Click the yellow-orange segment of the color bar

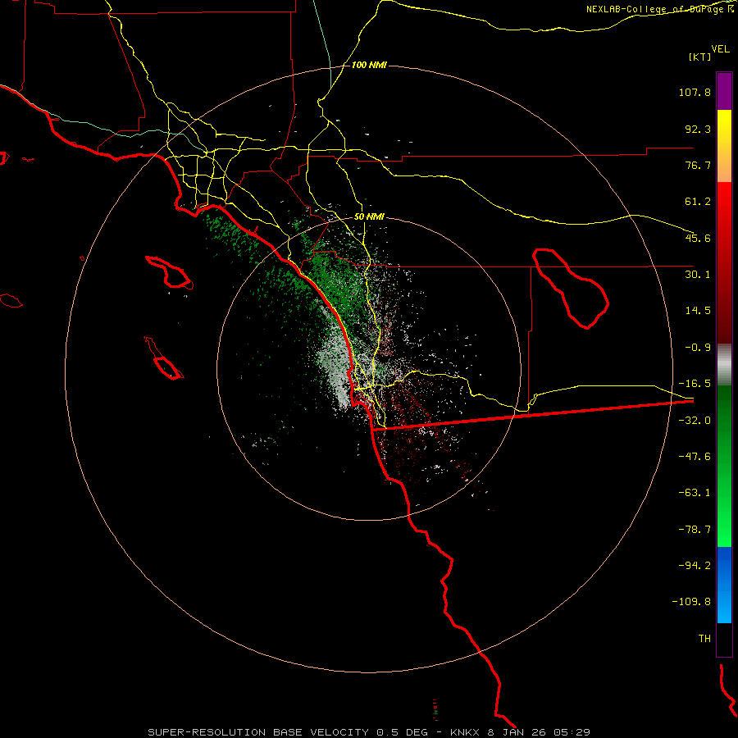pyautogui.click(x=724, y=146)
